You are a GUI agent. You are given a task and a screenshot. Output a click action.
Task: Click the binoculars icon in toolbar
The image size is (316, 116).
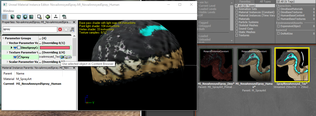(x=64, y=17)
